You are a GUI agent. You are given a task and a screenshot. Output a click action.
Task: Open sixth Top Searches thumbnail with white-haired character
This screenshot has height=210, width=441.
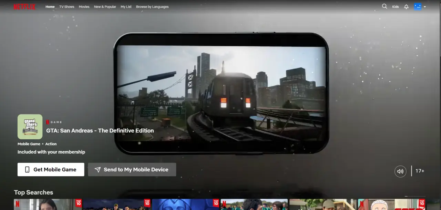[x=392, y=204]
